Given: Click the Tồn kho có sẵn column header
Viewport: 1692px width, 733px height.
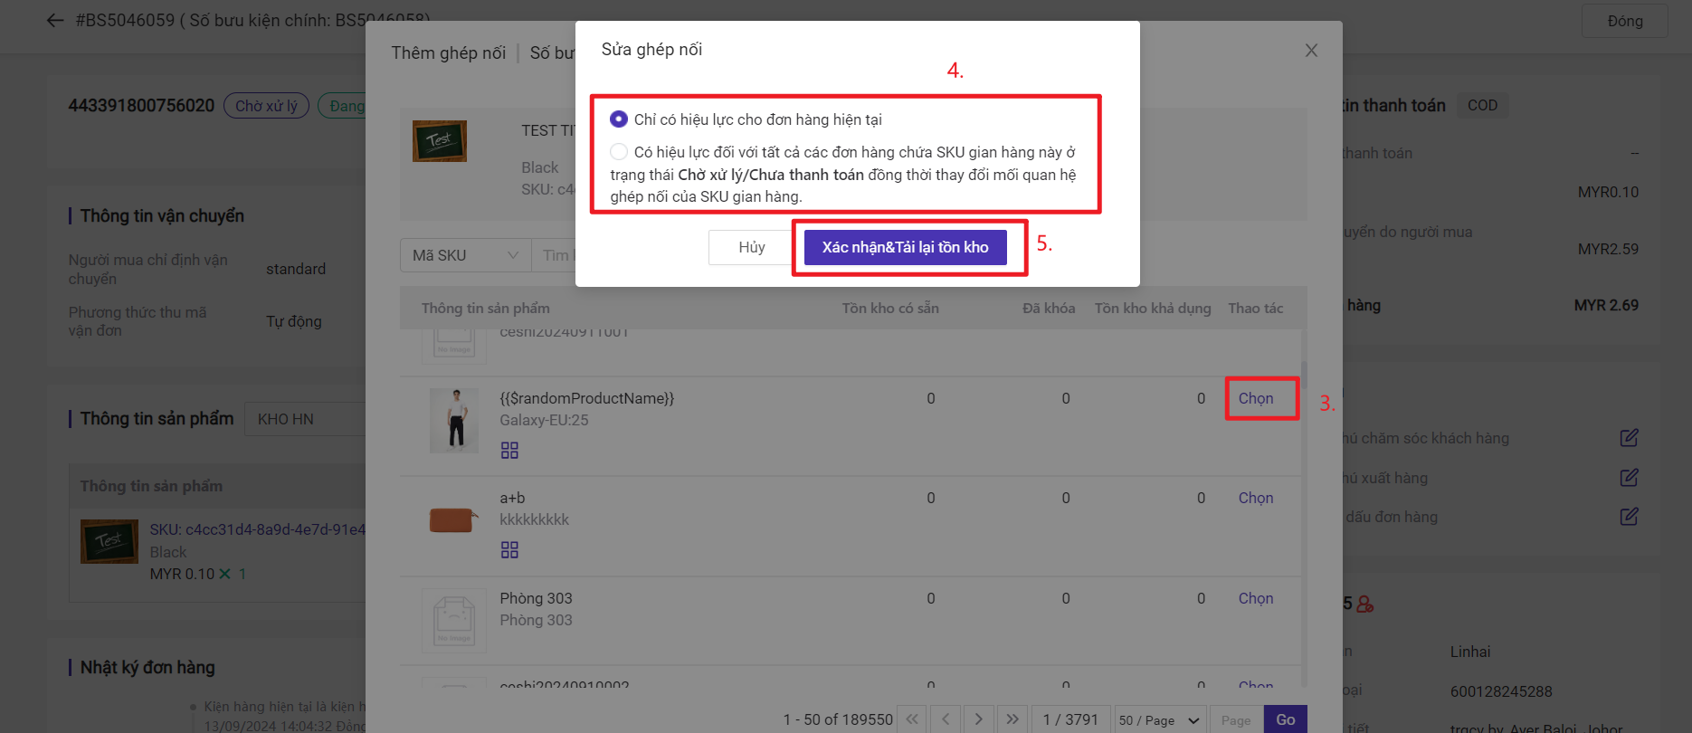Looking at the screenshot, I should (890, 309).
